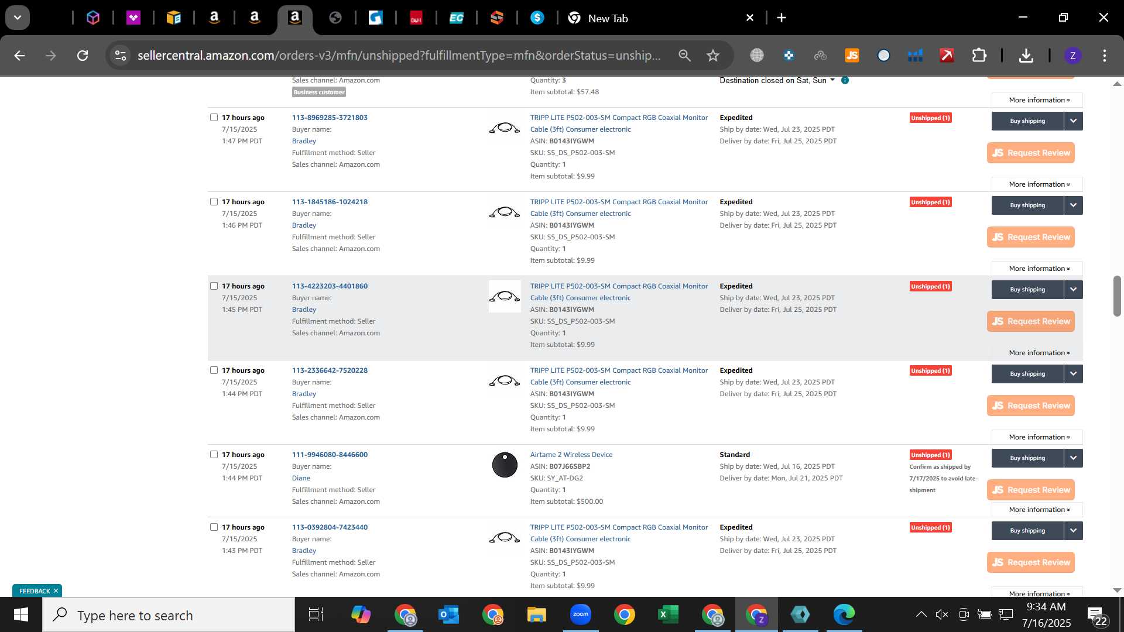The height and width of the screenshot is (632, 1124).
Task: Click Airtame device product thumbnail
Action: pos(505,465)
